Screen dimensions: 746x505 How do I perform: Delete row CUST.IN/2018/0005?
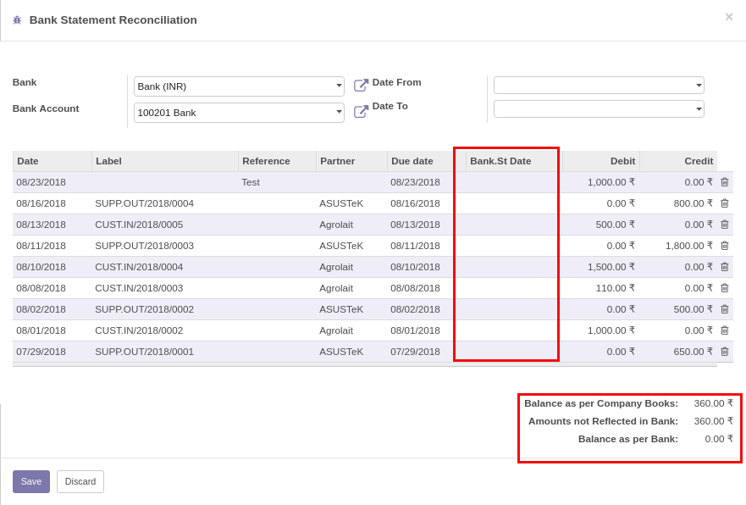coord(724,225)
